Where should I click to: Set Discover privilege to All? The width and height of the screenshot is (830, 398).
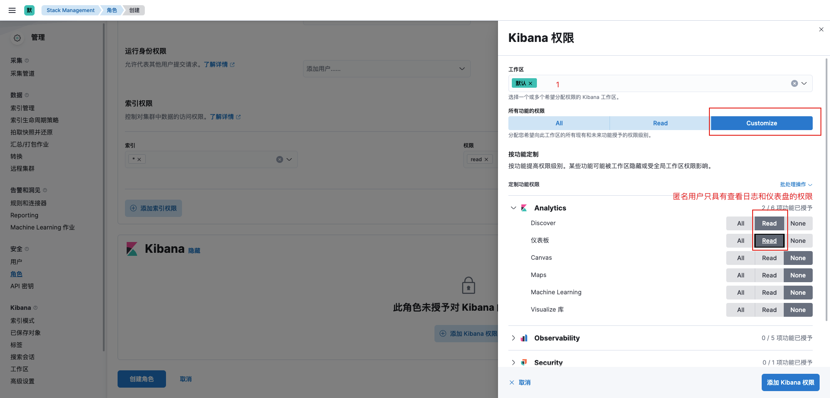(741, 223)
